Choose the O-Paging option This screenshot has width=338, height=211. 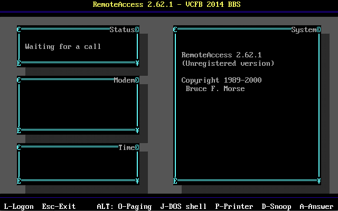click(x=135, y=206)
